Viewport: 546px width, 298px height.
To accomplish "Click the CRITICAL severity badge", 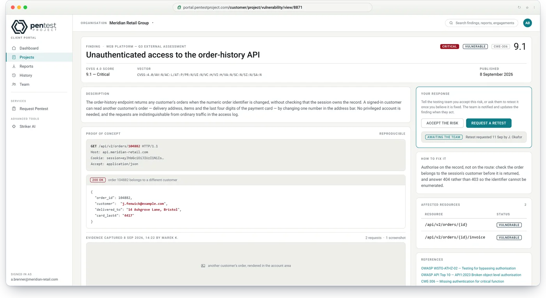I will [x=449, y=46].
